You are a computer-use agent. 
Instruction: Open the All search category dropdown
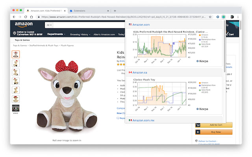tap(49, 25)
